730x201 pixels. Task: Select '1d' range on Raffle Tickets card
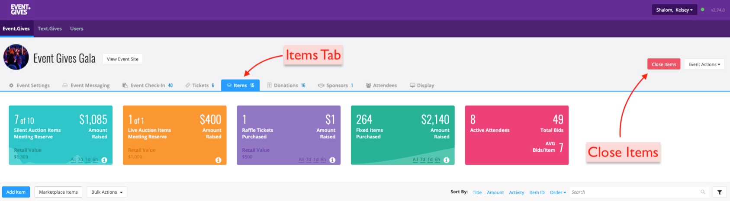316,160
